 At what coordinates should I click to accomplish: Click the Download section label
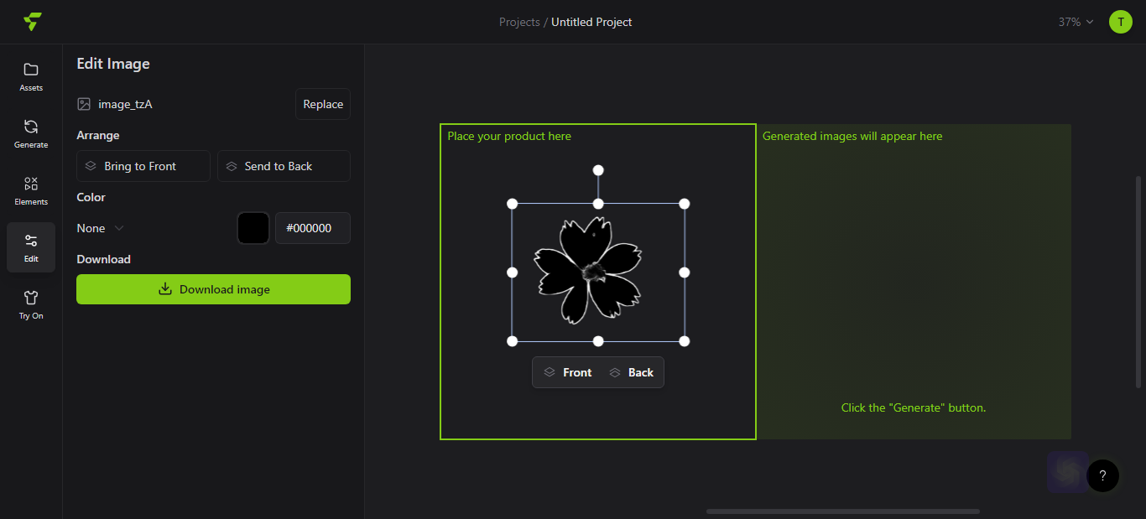pyautogui.click(x=103, y=259)
